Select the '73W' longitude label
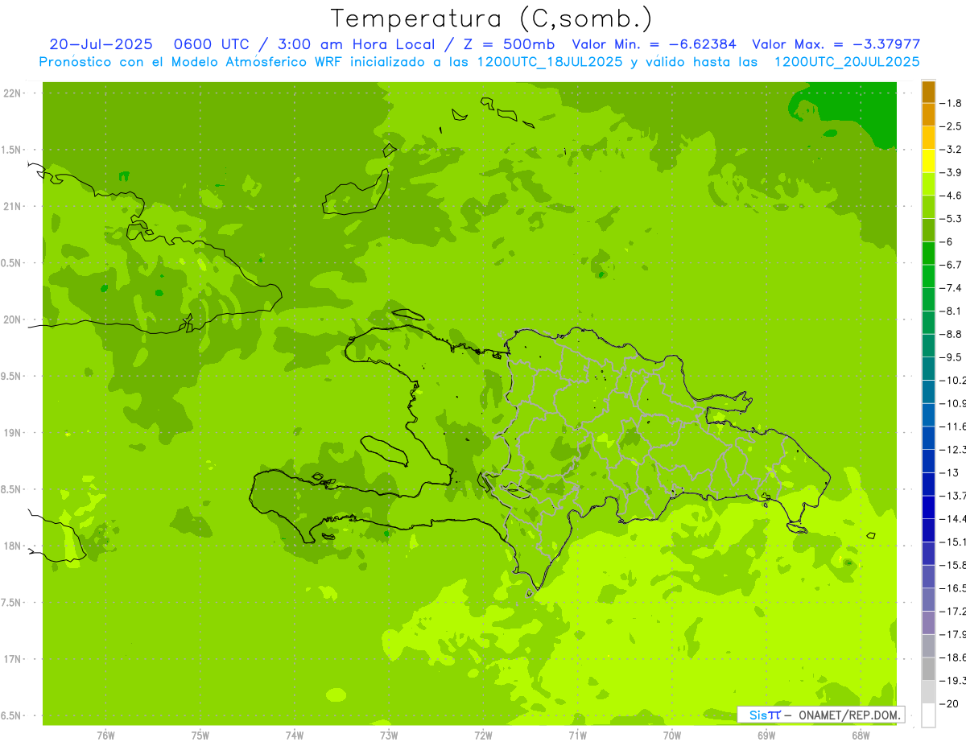 389,735
